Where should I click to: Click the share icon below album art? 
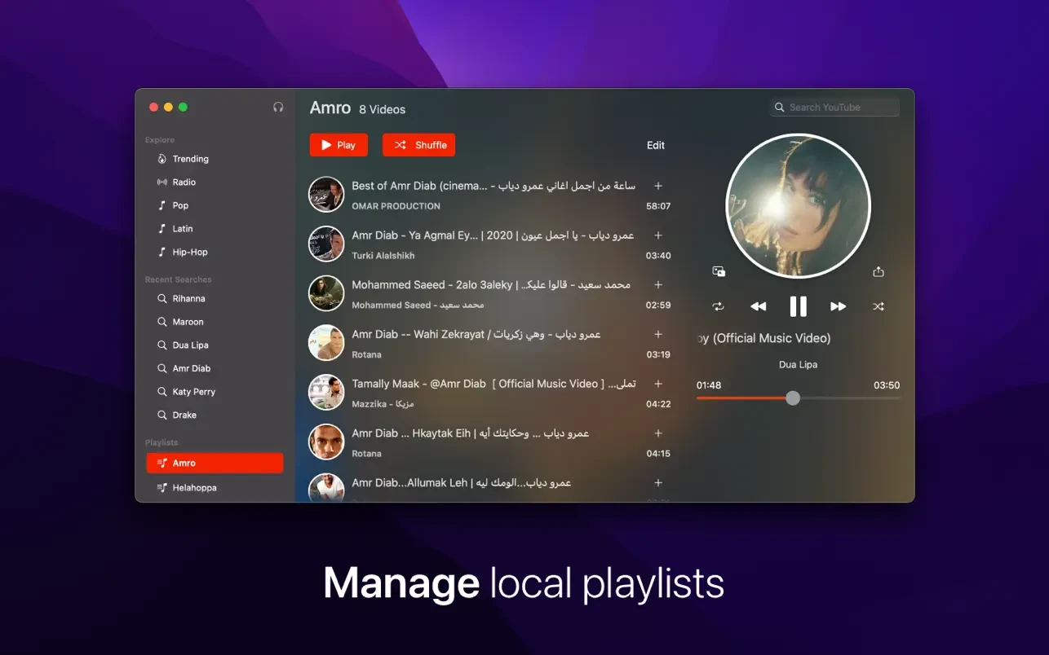coord(878,272)
